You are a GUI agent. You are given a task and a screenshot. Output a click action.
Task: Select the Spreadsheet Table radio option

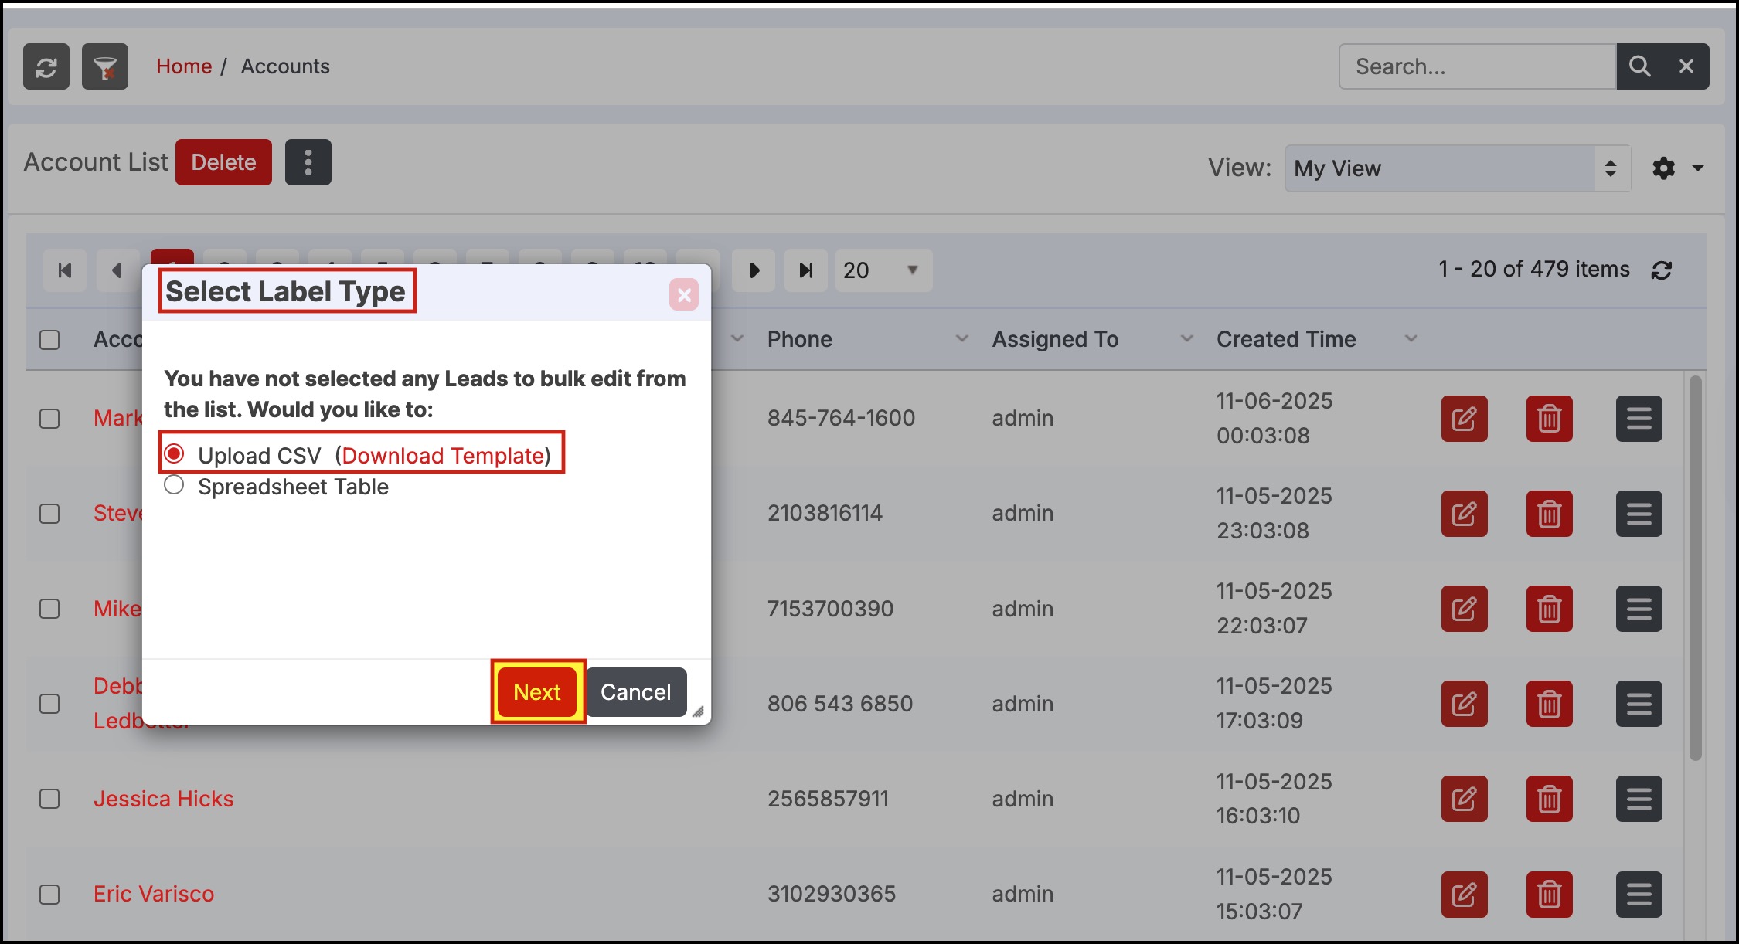[174, 485]
